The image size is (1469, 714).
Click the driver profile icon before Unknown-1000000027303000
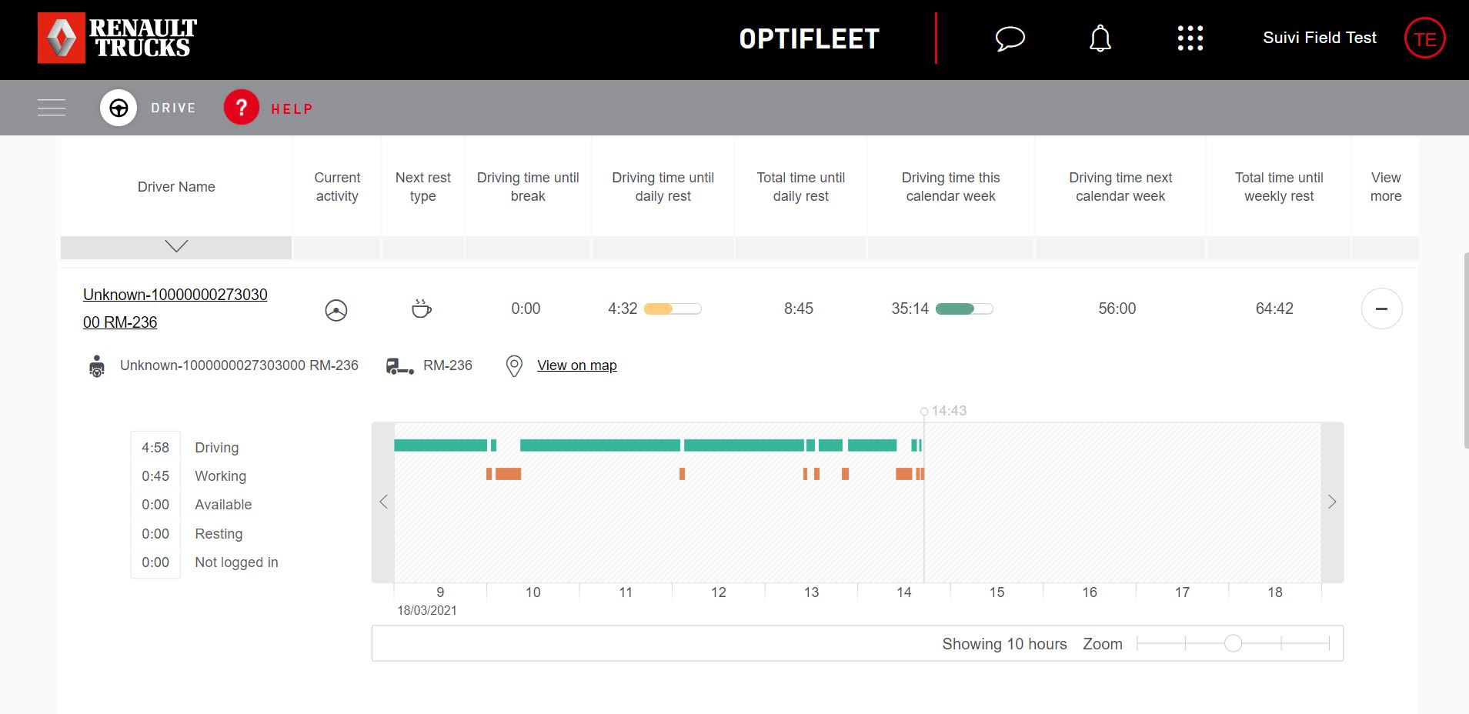96,365
